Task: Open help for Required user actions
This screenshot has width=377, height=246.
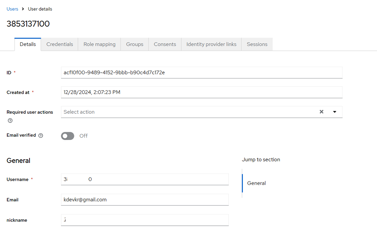Action: 10,121
